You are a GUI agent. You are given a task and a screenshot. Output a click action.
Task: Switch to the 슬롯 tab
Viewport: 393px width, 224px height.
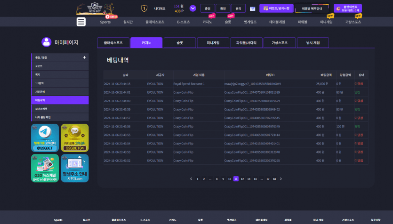click(179, 43)
